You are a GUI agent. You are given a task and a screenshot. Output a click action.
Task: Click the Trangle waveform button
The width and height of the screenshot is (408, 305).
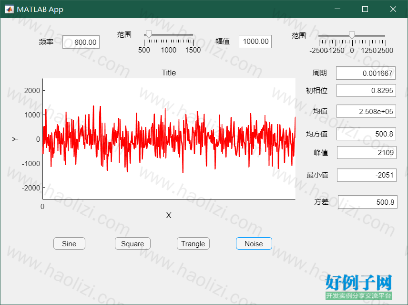coord(193,243)
